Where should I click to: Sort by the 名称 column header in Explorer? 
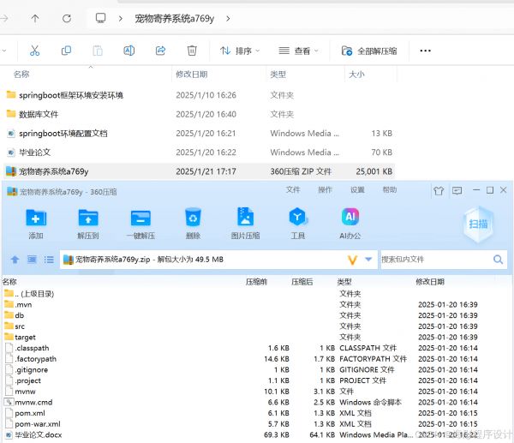click(x=21, y=75)
